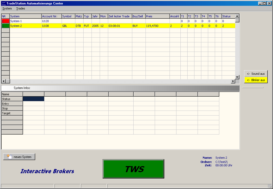The image size is (273, 189).
Task: Click the TradeStation title bar icon
Action: point(3,3)
